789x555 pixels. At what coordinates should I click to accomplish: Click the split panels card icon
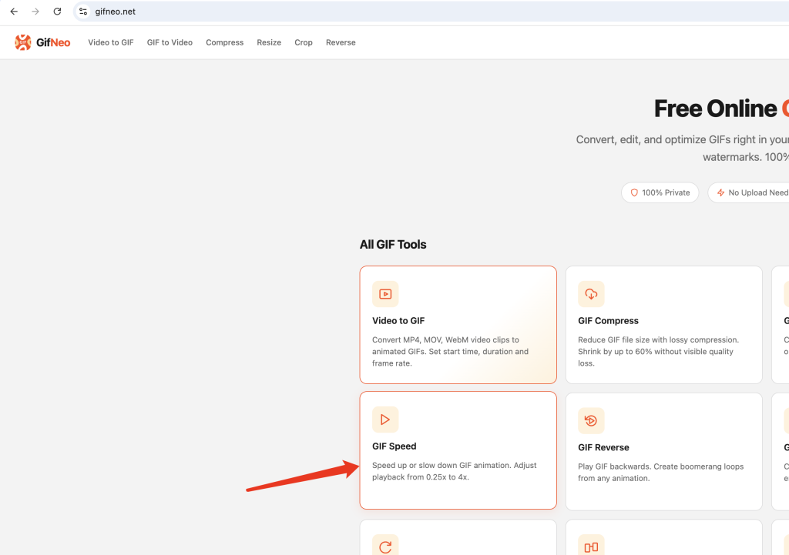[591, 546]
